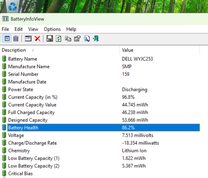Click the battery icon beside Battery Name
The height and width of the screenshot is (178, 208).
[x=4, y=59]
